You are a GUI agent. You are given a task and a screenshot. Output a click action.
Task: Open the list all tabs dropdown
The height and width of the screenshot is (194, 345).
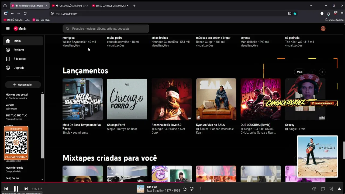(x=311, y=6)
